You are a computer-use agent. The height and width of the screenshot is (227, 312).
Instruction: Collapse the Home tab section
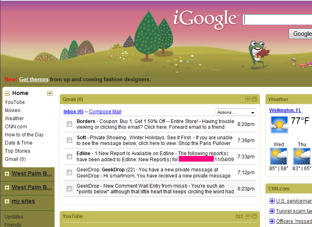click(7, 93)
